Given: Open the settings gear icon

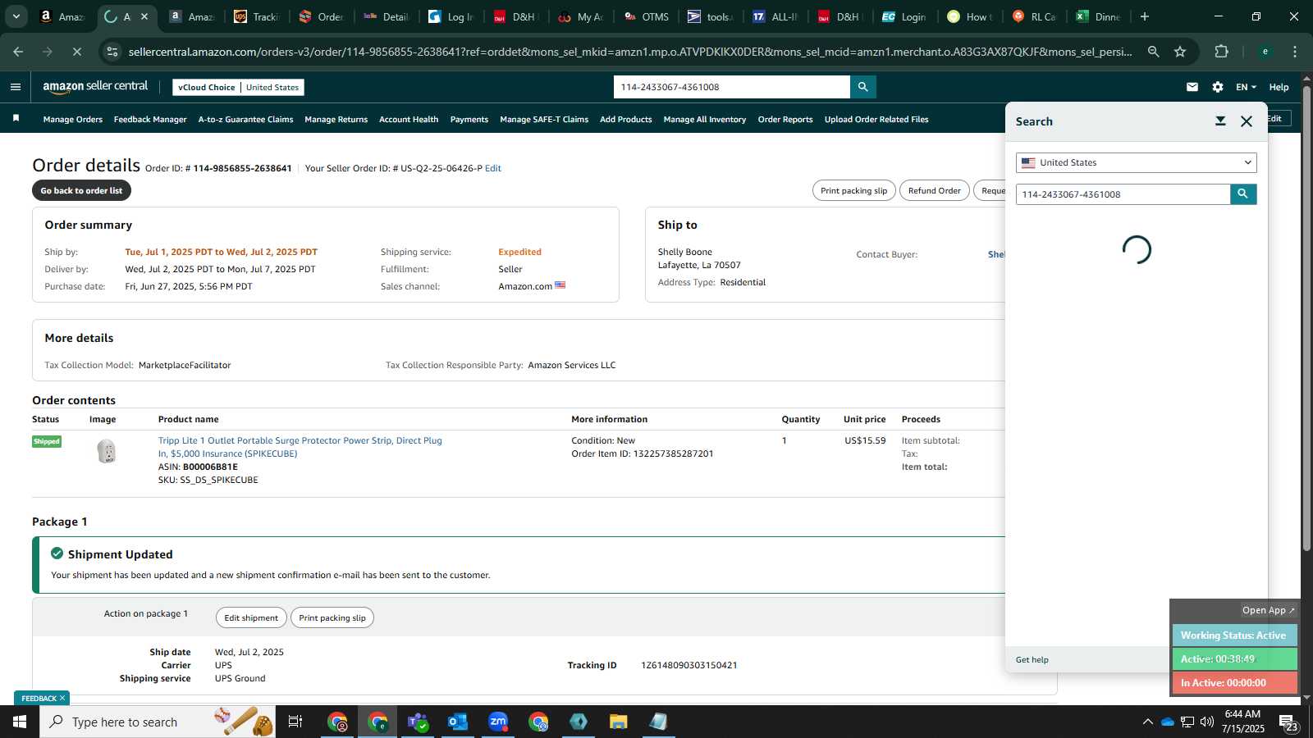Looking at the screenshot, I should [1218, 87].
